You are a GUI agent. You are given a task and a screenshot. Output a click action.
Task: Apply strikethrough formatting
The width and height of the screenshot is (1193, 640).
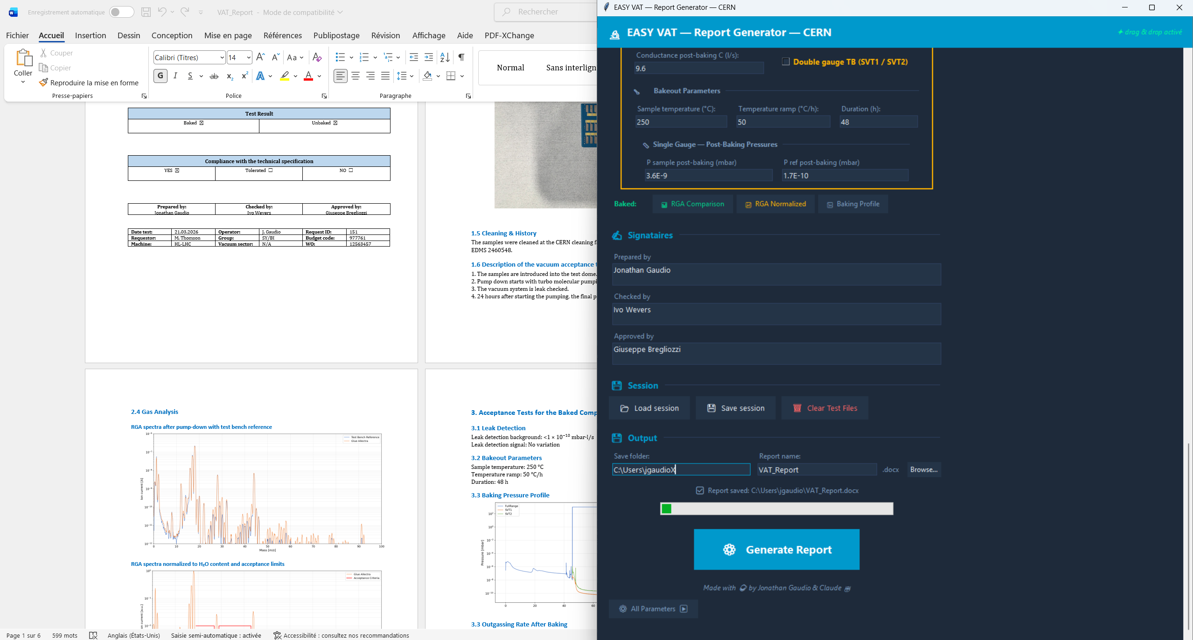[214, 76]
